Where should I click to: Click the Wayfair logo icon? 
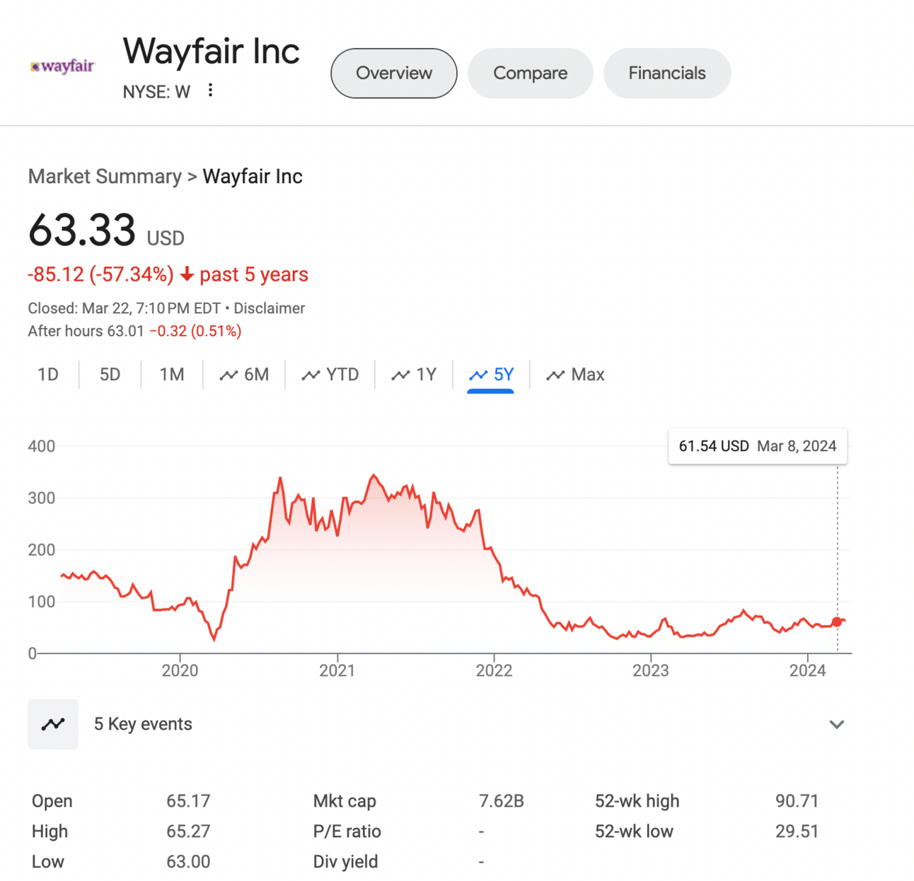62,67
